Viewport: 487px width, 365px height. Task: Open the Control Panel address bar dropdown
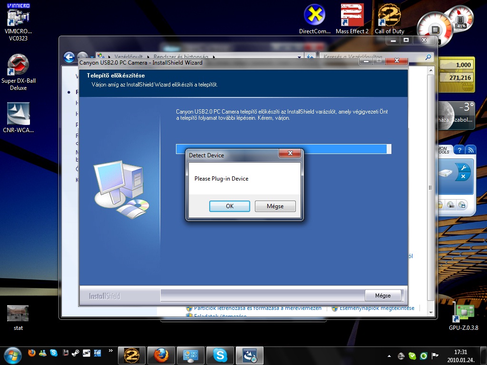coord(299,57)
